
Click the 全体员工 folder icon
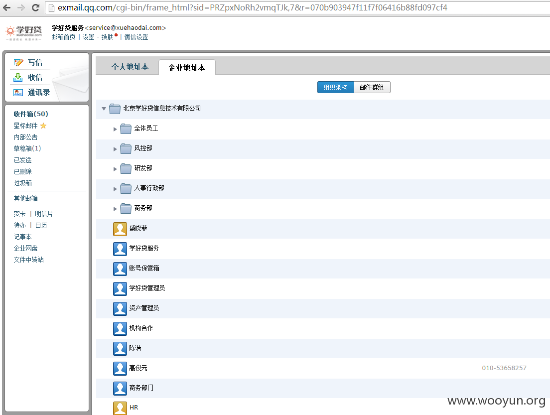[x=126, y=129]
